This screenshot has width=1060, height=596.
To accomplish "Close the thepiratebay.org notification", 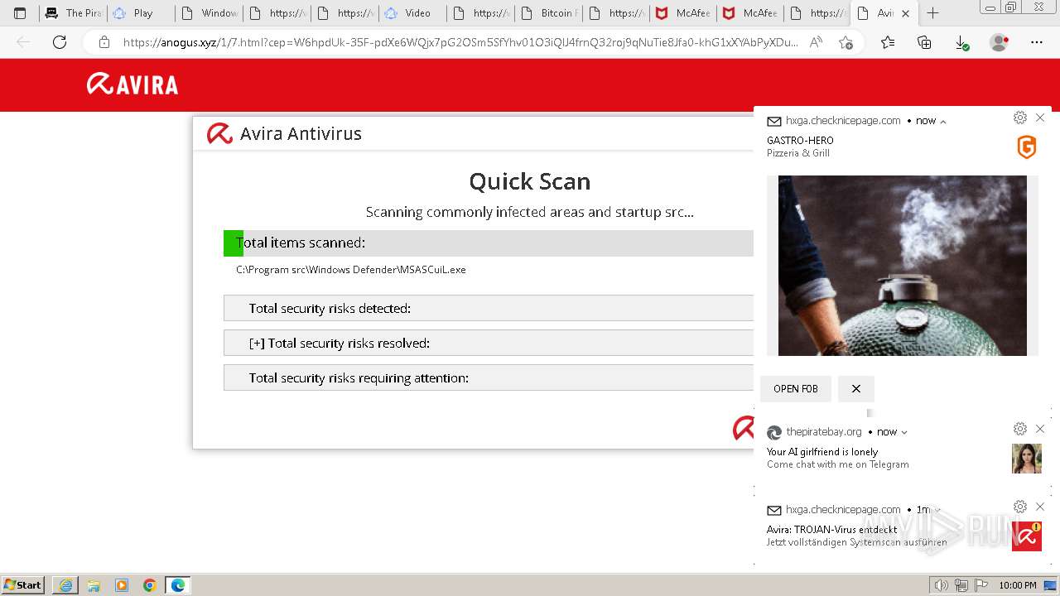I will [x=1040, y=429].
